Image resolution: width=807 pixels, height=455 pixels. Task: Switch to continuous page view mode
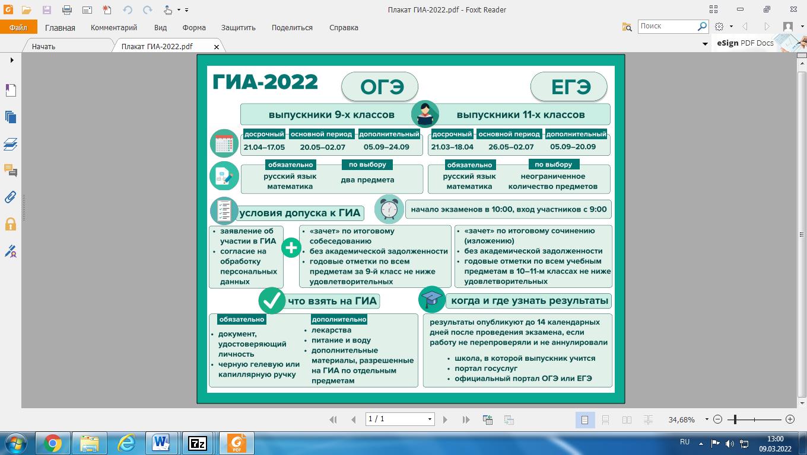(x=605, y=419)
